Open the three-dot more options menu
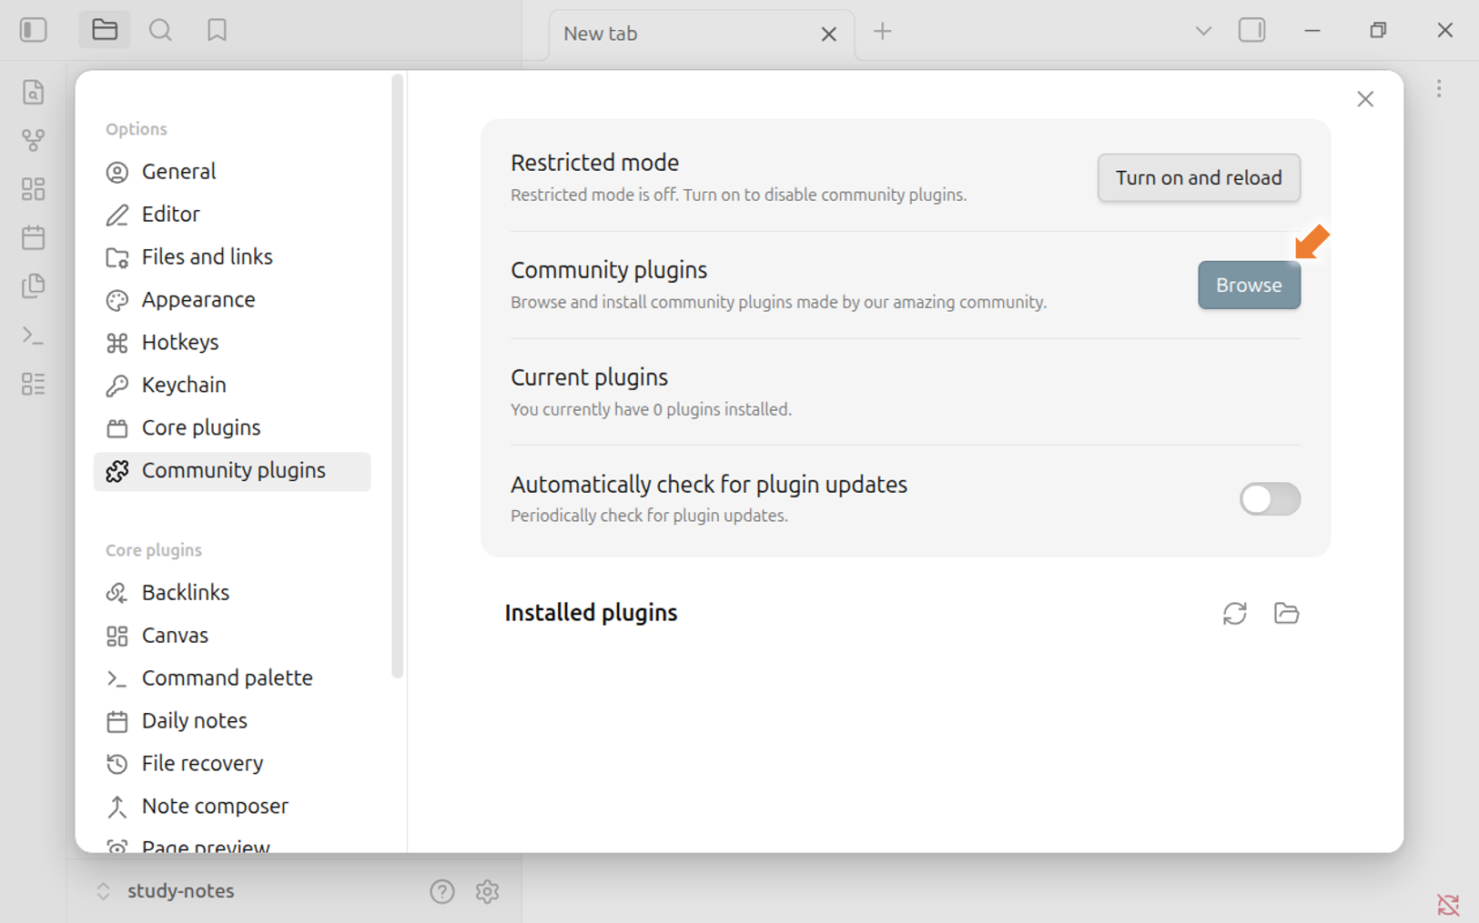 tap(1439, 88)
